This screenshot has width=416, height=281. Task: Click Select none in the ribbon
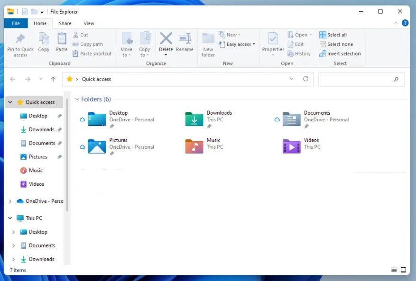tap(336, 44)
